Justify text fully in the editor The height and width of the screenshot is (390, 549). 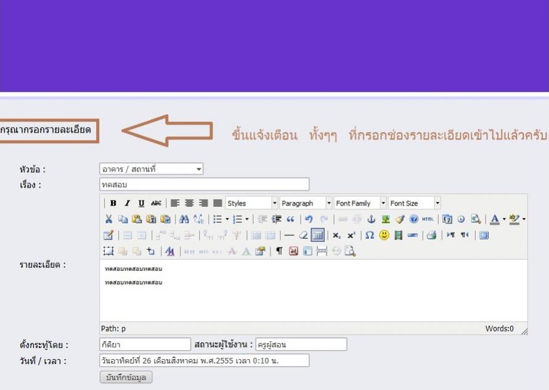click(218, 203)
